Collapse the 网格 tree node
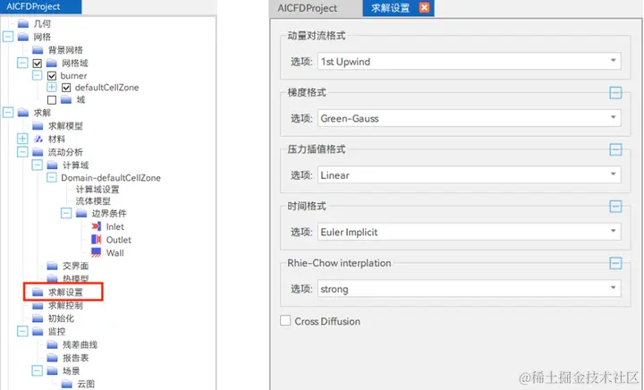This screenshot has width=644, height=390. pyautogui.click(x=8, y=37)
